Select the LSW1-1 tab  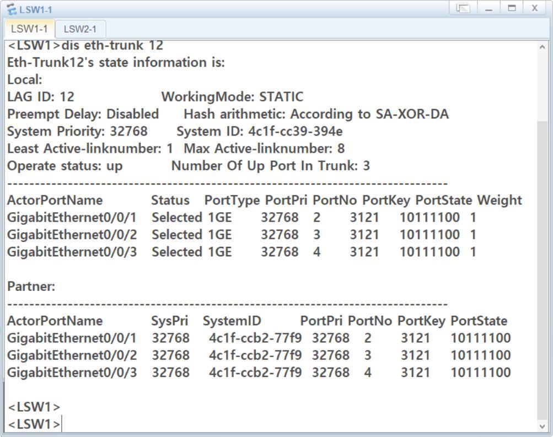pyautogui.click(x=29, y=29)
